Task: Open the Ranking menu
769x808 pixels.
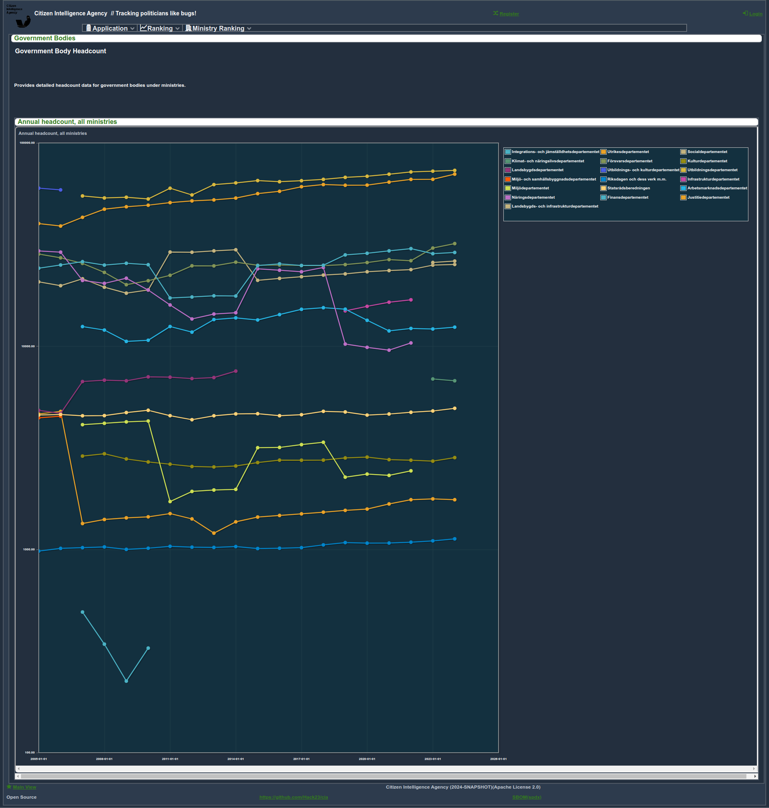Action: coord(160,28)
